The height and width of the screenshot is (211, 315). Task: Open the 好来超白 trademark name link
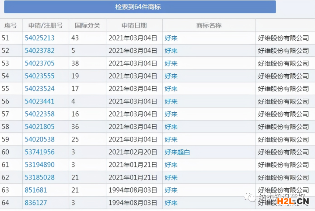177,152
